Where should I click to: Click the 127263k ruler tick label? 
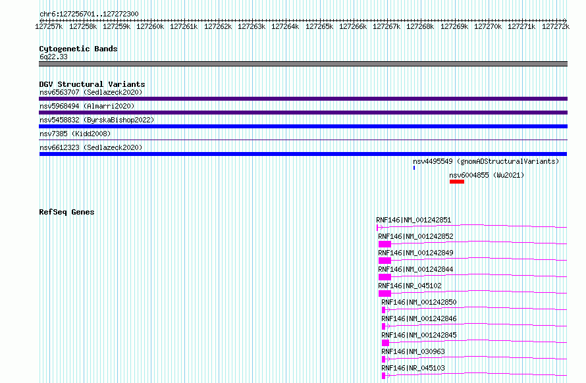[252, 26]
